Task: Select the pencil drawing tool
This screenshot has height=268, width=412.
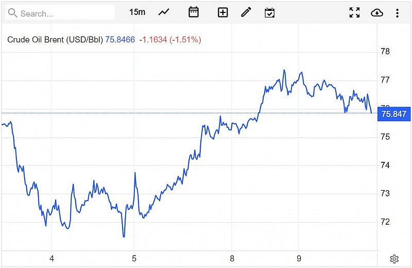Action: 246,12
